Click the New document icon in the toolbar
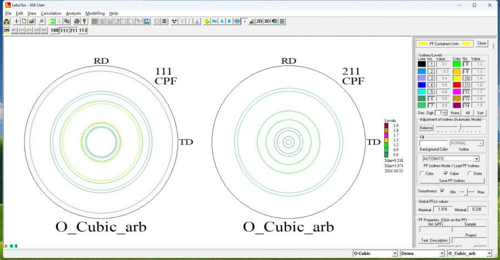Image resolution: width=500 pixels, height=260 pixels. point(24,21)
